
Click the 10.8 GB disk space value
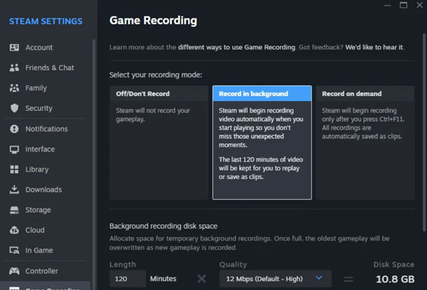(395, 279)
